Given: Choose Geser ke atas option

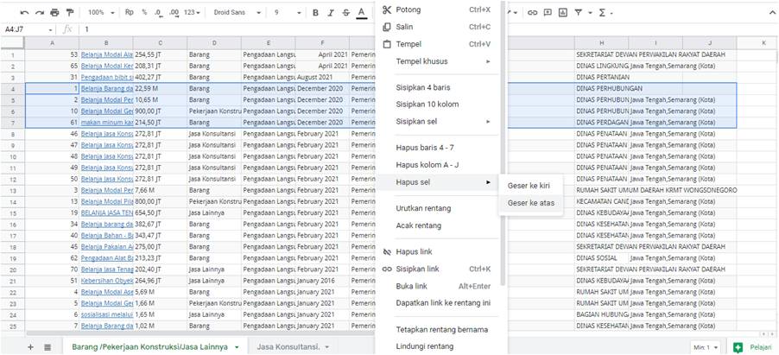Looking at the screenshot, I should tap(530, 203).
